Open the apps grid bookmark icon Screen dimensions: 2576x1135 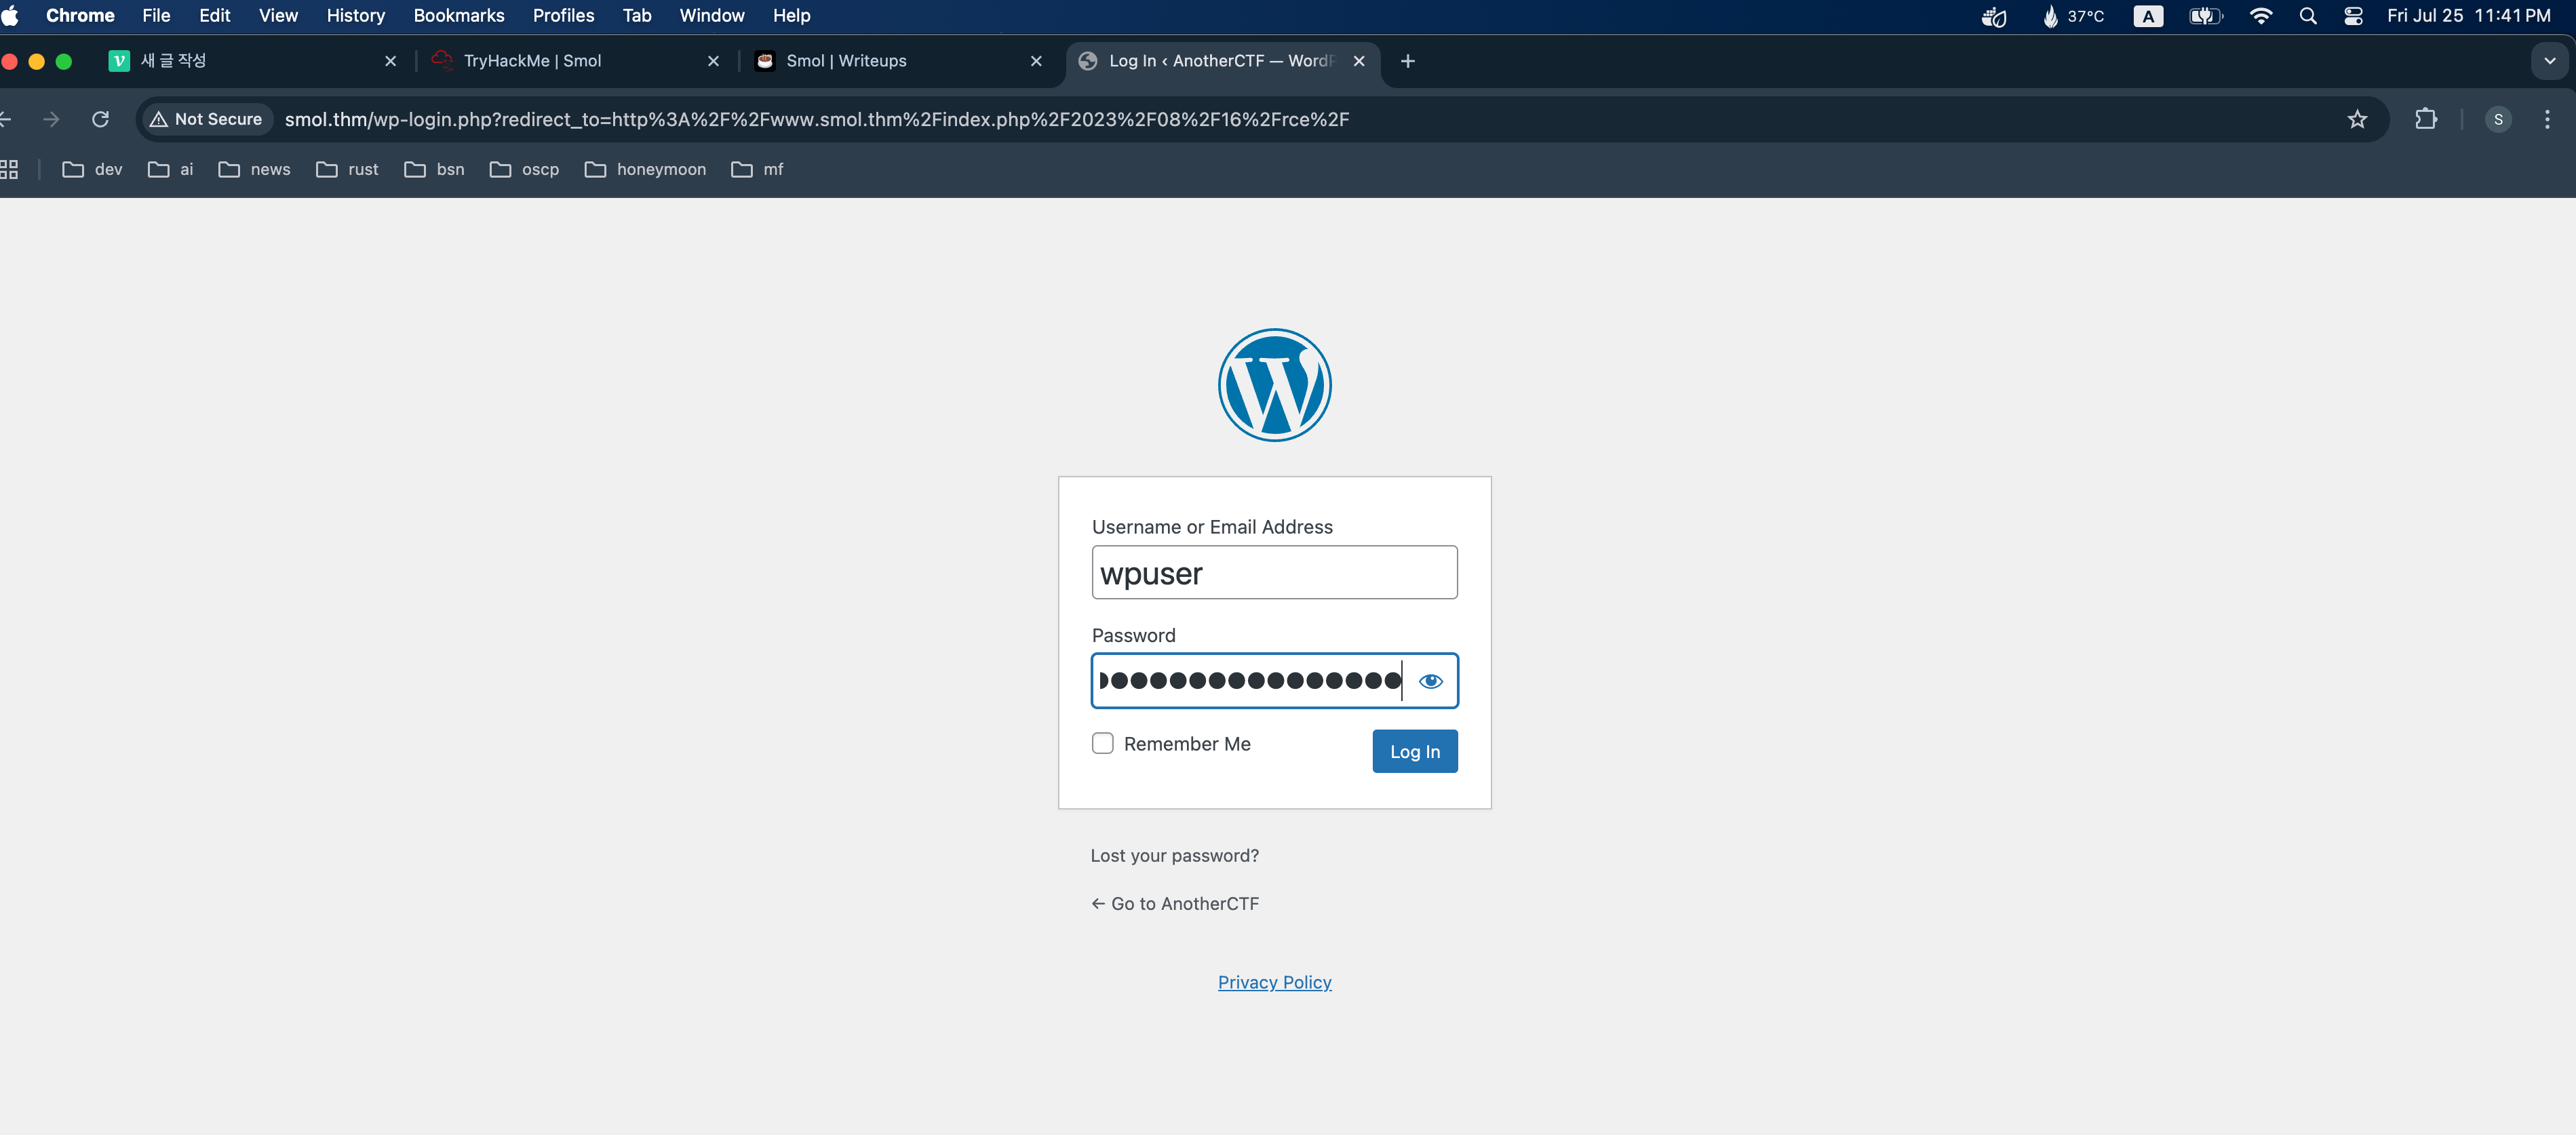coord(10,169)
